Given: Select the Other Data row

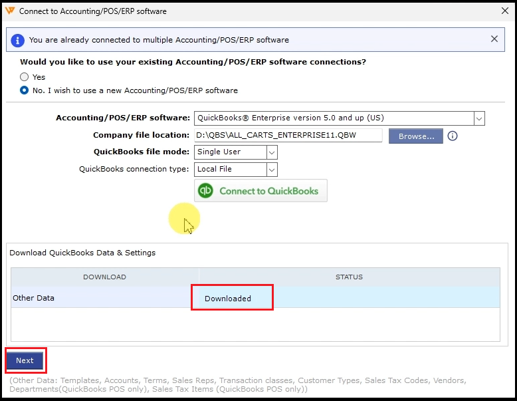Looking at the screenshot, I should coord(33,298).
